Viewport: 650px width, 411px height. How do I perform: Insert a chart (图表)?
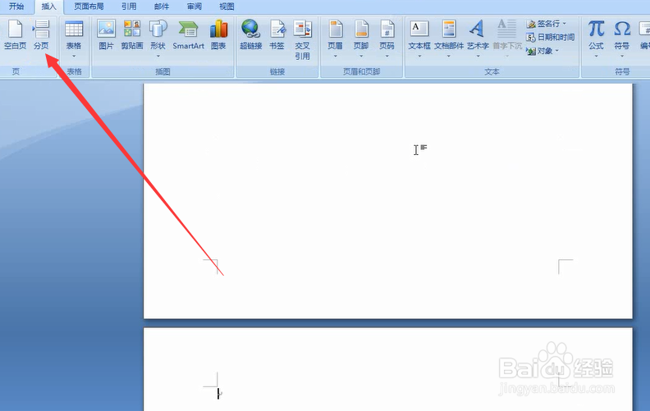(x=218, y=34)
